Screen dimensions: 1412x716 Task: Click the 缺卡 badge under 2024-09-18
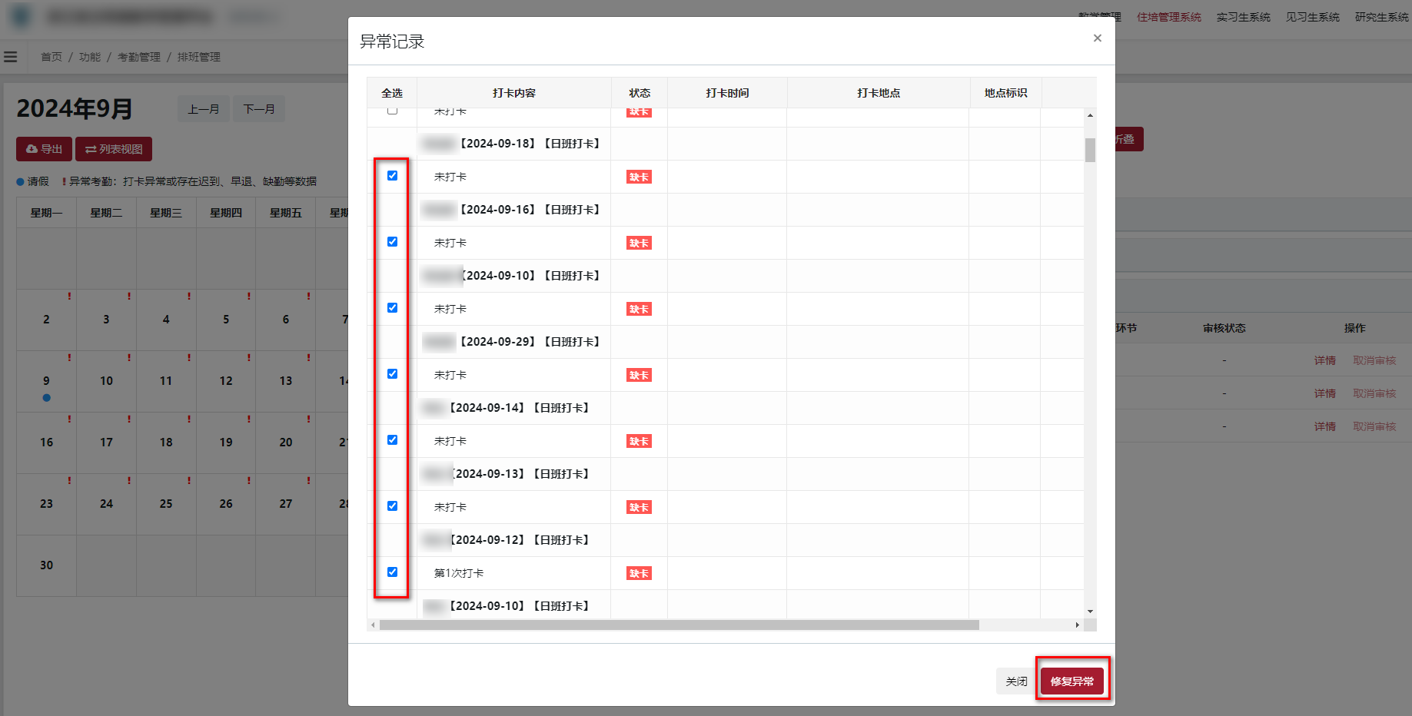click(639, 177)
